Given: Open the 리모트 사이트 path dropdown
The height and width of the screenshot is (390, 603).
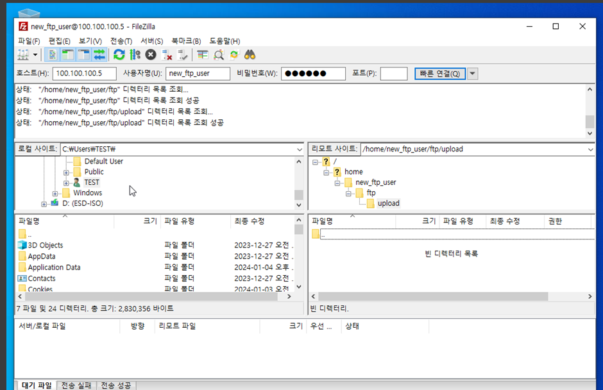Looking at the screenshot, I should click(590, 149).
